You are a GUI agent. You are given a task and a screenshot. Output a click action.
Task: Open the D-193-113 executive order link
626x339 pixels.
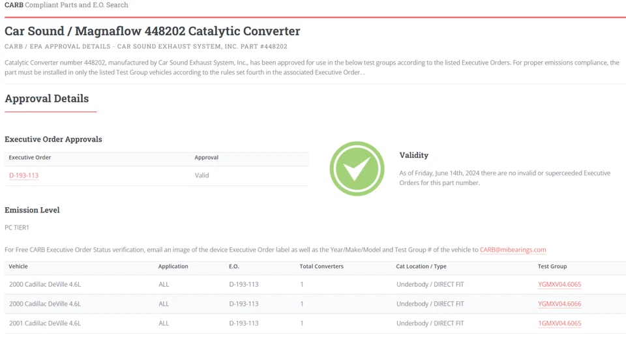[x=23, y=175]
